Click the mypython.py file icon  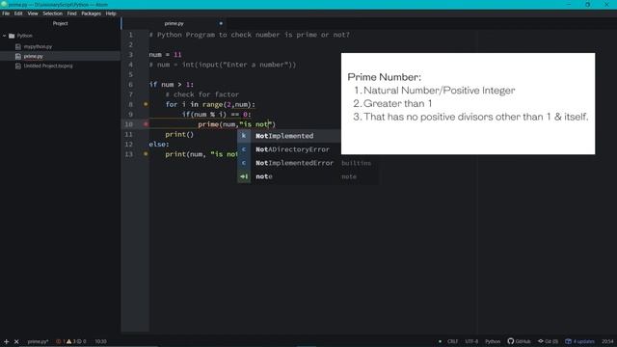[18, 46]
